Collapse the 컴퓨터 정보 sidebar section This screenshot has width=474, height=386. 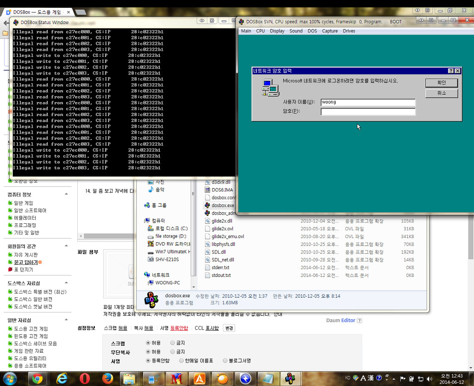pos(66,194)
